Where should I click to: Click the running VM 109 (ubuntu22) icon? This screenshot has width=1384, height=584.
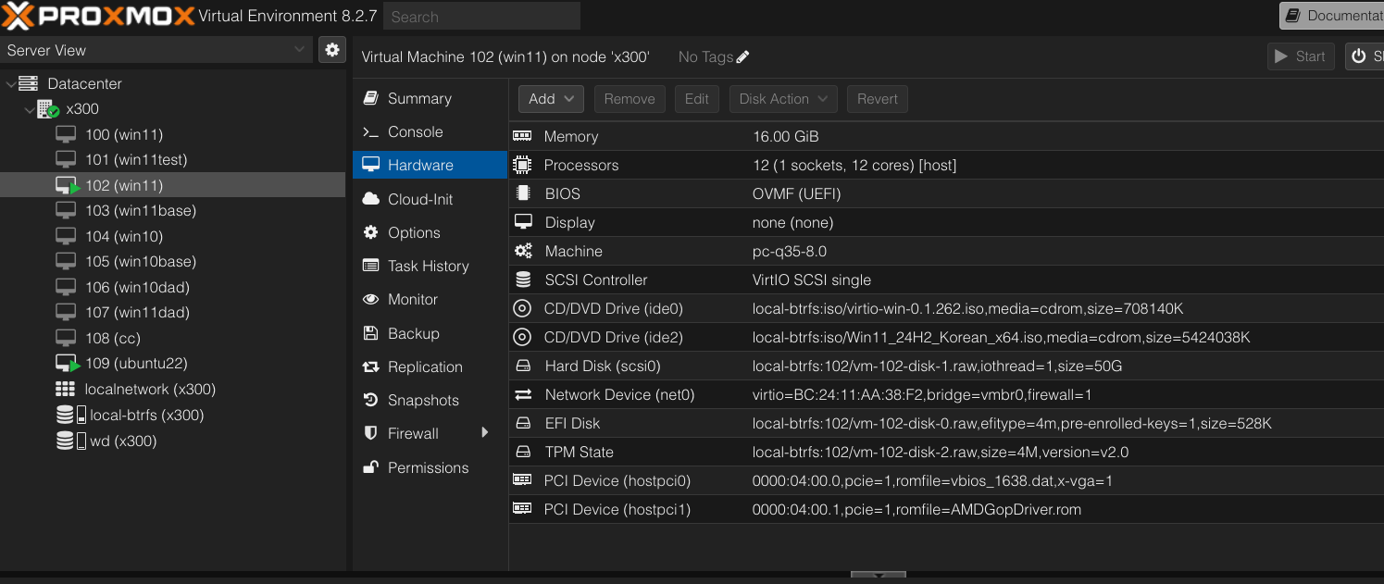point(67,364)
